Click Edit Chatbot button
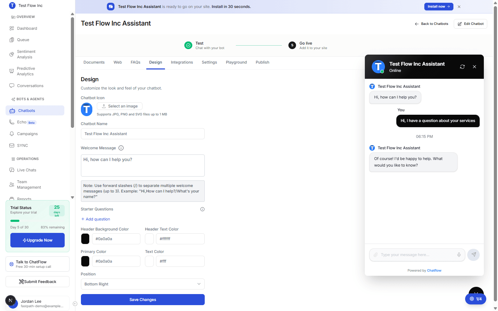498x311 pixels. 470,24
